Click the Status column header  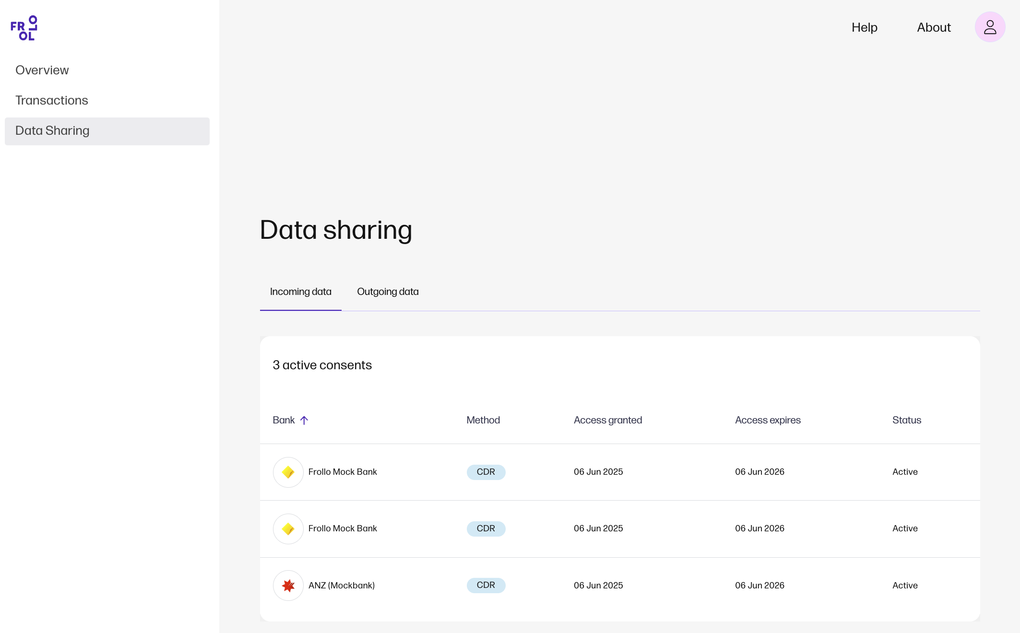tap(906, 420)
